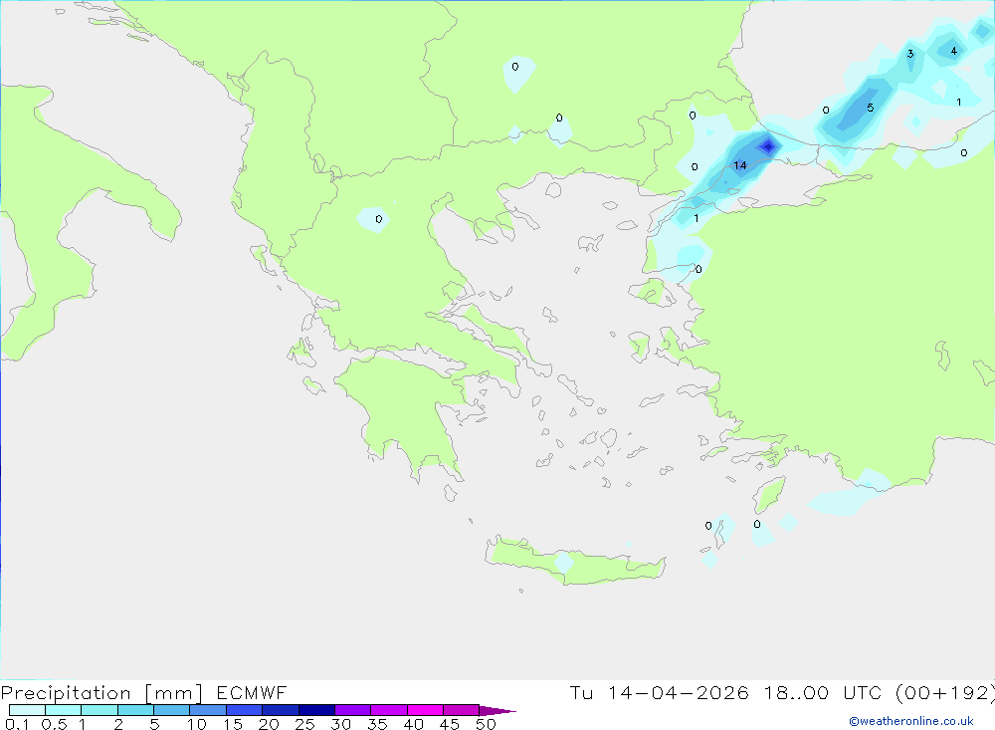Pick the 20–25 mm dark blue legend swatch
Image resolution: width=995 pixels, height=730 pixels.
(x=281, y=710)
